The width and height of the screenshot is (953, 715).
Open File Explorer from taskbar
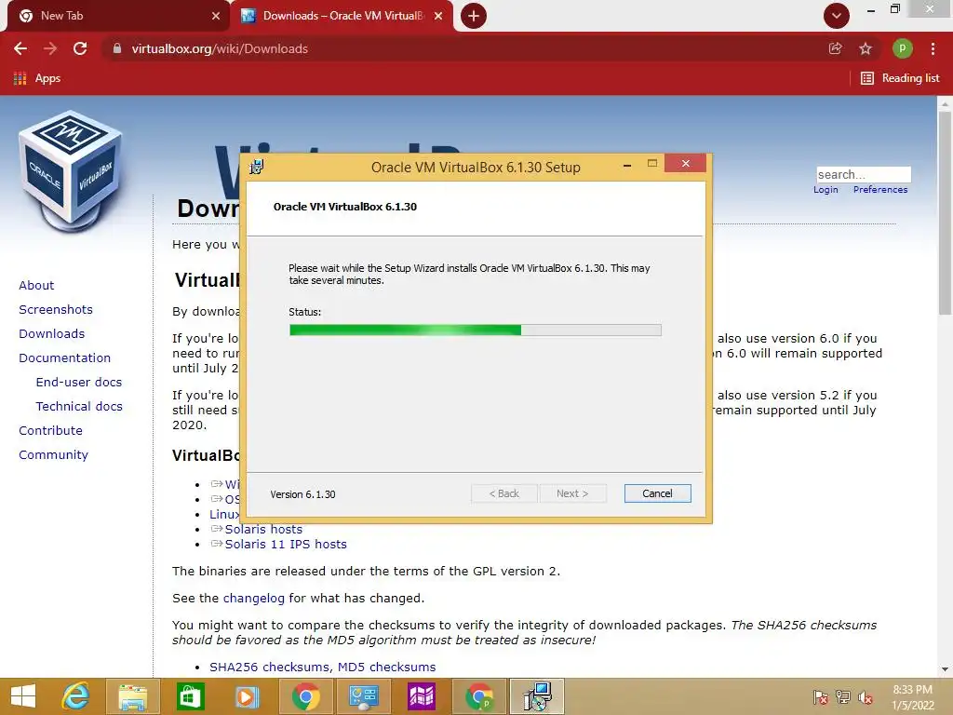pos(133,696)
